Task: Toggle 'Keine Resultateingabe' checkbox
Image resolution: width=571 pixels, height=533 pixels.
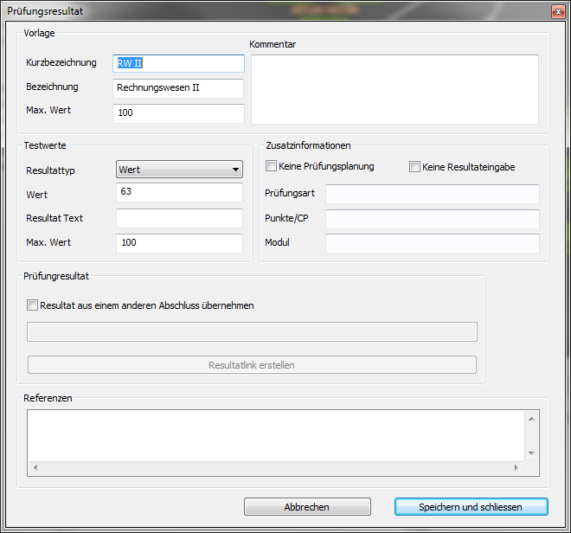Action: [x=415, y=167]
